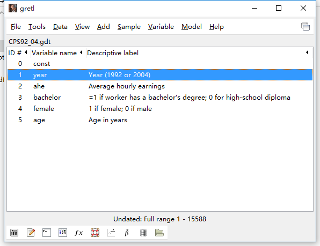Open the script editor pencil icon
This screenshot has height=246, width=320.
(31, 233)
